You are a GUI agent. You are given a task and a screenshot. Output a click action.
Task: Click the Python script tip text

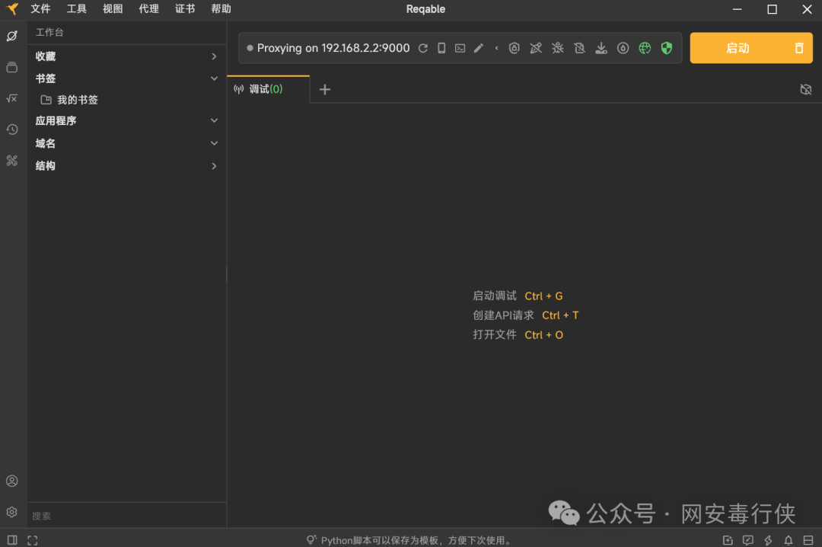pos(417,540)
